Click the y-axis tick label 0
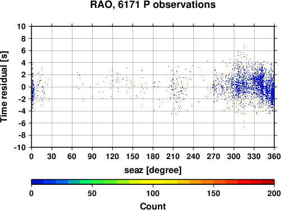The width and height of the screenshot is (281, 210). coord(24,87)
